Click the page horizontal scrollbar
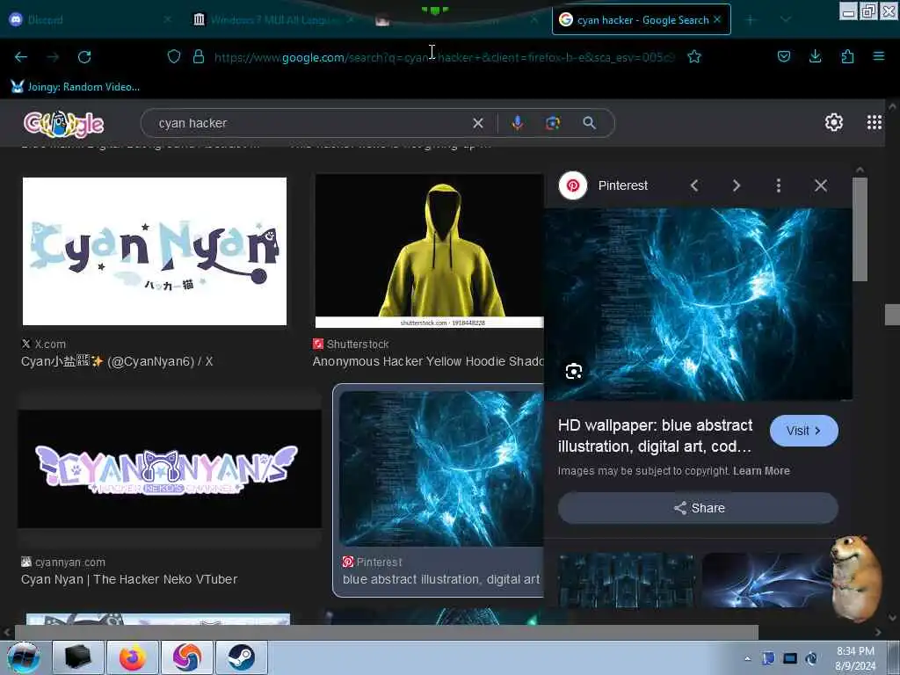The height and width of the screenshot is (675, 900). [386, 633]
